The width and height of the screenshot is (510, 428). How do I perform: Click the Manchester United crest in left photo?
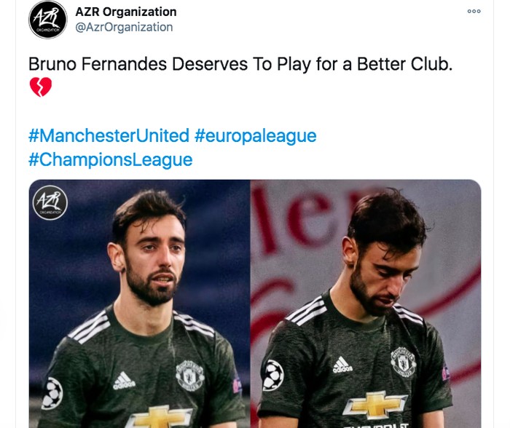189,376
